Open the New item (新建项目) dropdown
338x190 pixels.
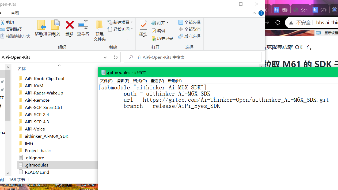[120, 22]
